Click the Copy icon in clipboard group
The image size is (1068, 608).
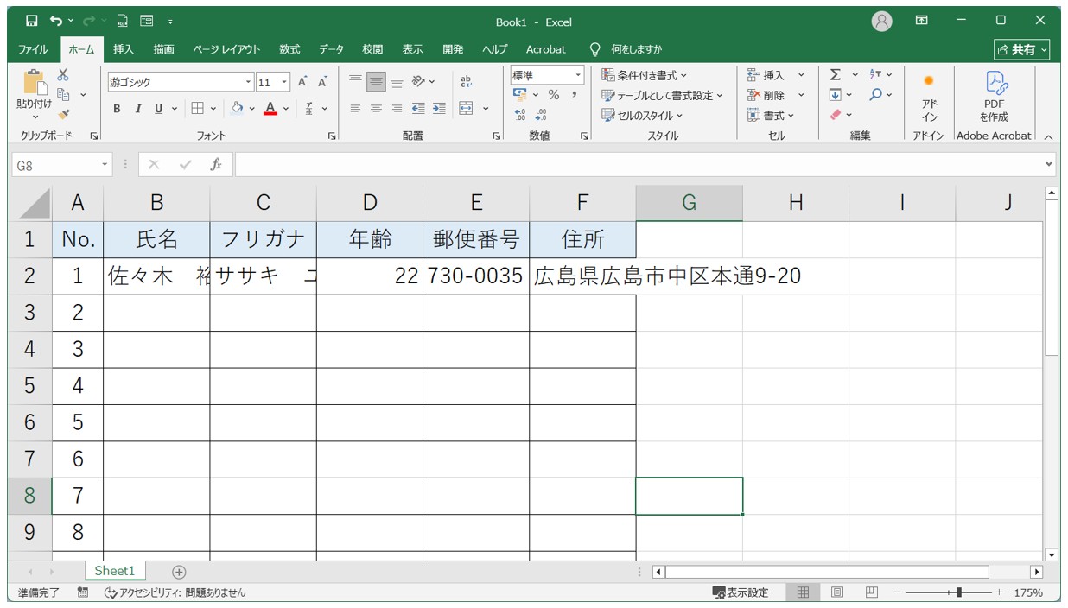click(x=63, y=95)
